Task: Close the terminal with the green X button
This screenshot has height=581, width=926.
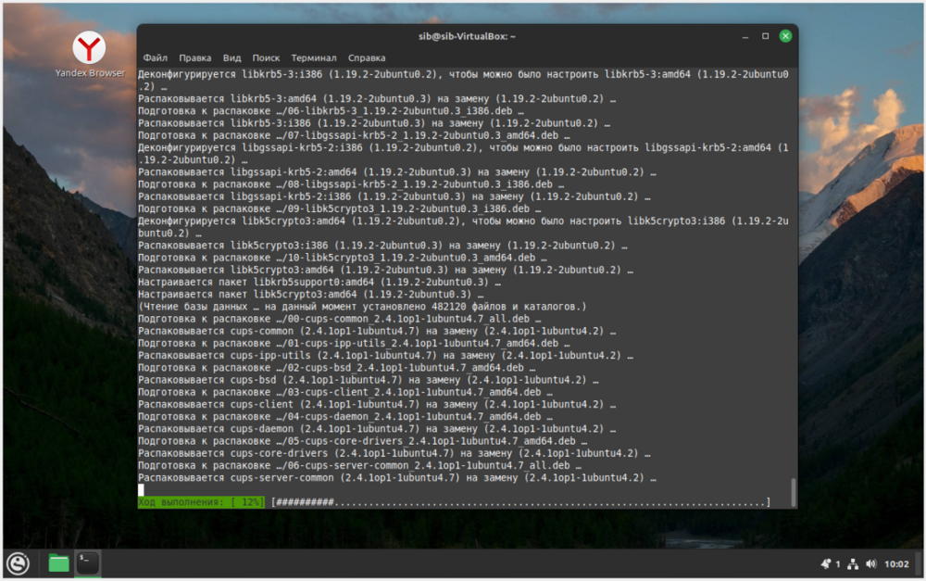Action: coord(785,36)
